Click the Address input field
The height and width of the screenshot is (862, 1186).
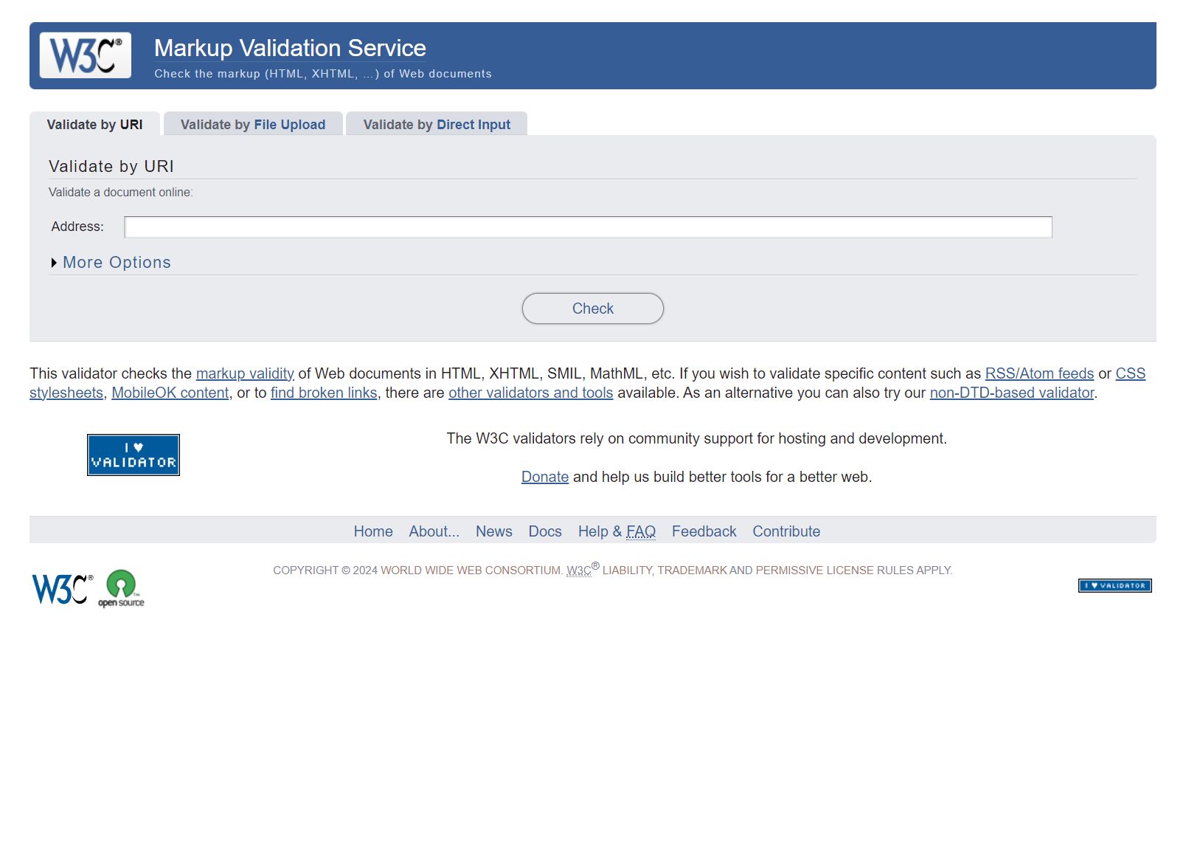(x=588, y=227)
